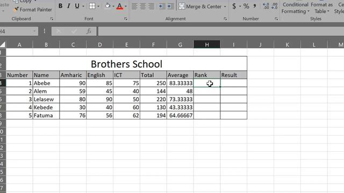Viewport: 344px width, 193px height.
Task: Click the Name Box field
Action: (x=17, y=31)
